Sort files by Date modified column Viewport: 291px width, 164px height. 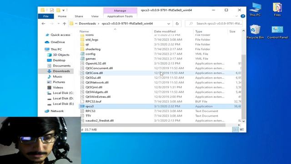tap(165, 31)
